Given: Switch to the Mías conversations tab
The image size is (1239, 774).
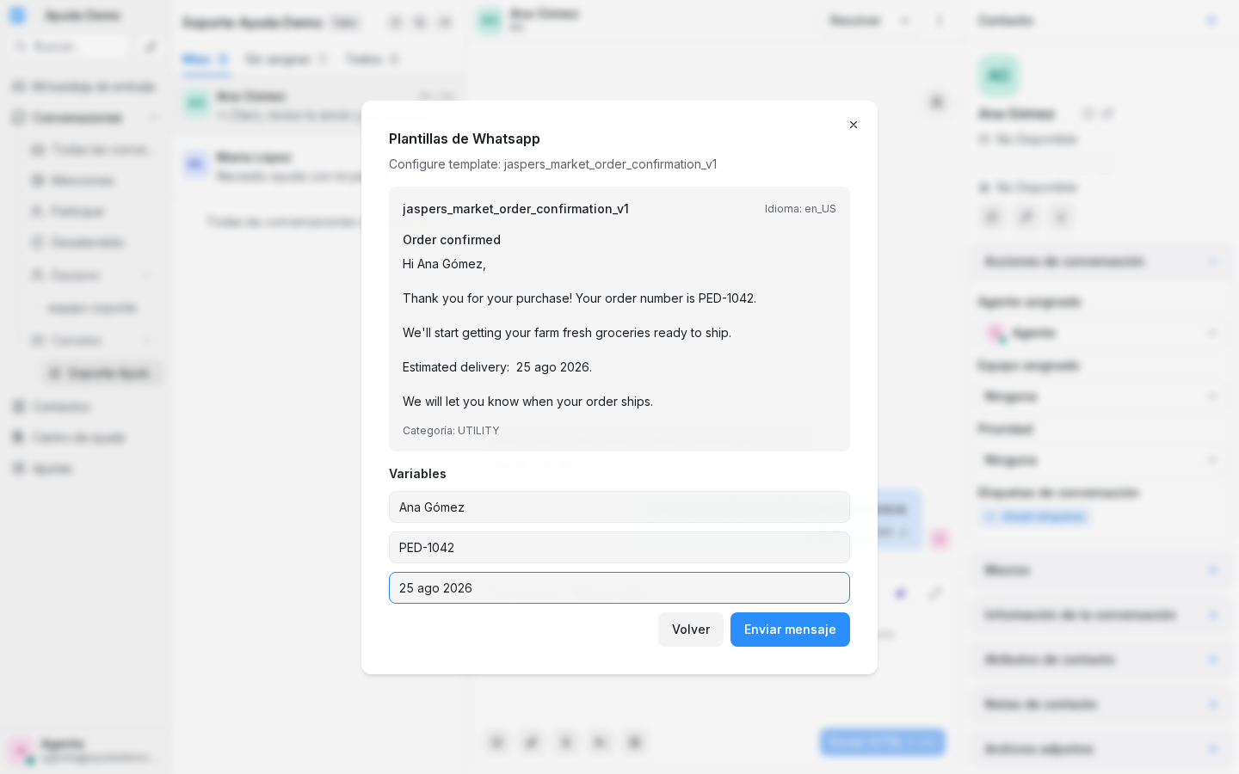Looking at the screenshot, I should (x=205, y=59).
